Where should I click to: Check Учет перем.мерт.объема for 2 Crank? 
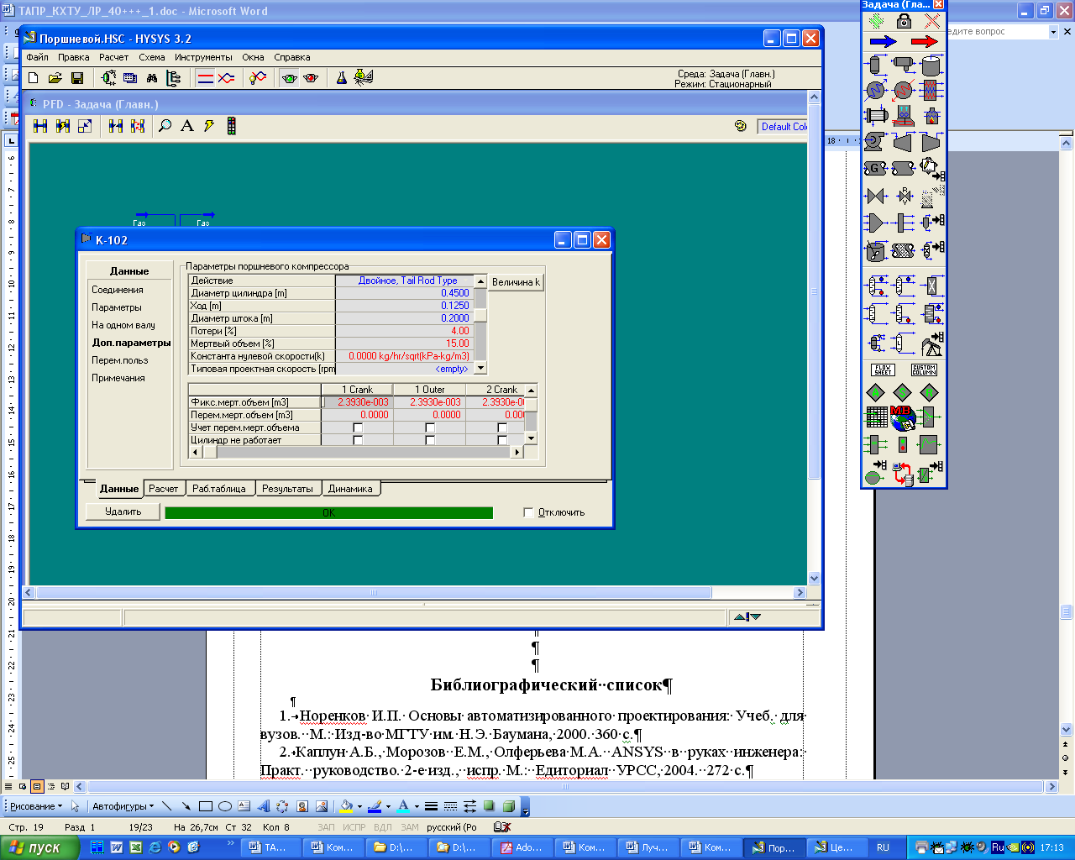502,428
